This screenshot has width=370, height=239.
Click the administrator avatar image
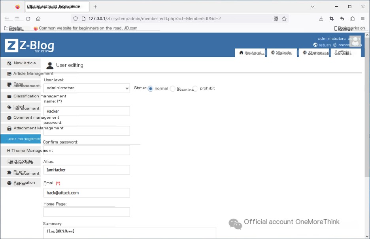click(355, 41)
